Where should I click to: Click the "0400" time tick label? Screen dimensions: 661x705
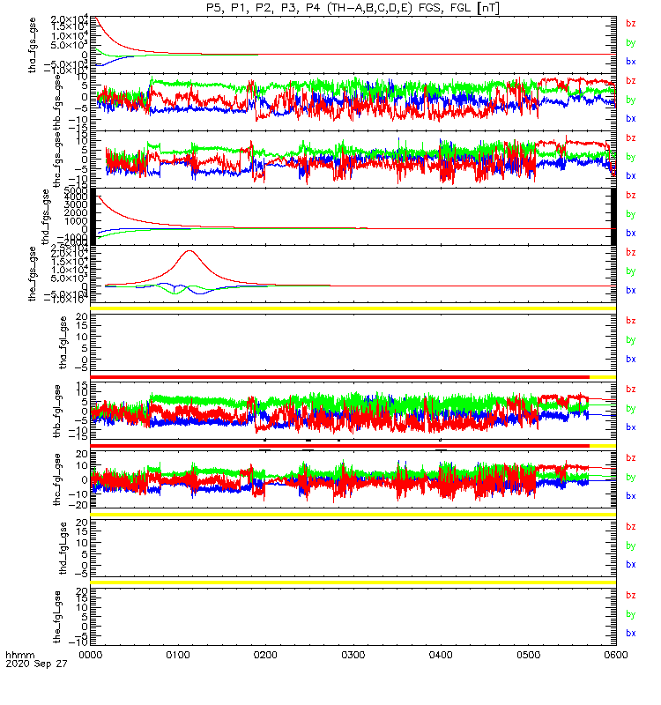tap(441, 655)
